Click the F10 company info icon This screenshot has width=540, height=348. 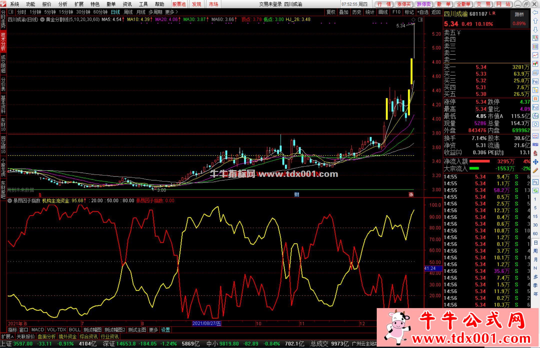pos(535,82)
